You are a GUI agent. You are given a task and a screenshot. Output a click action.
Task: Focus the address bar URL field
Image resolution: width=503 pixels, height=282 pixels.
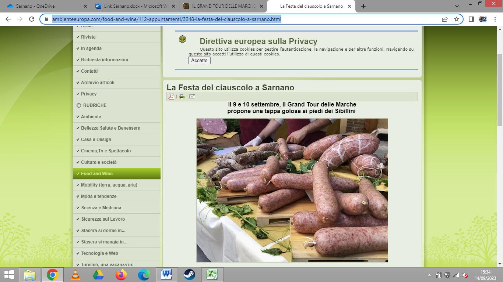pos(243,19)
